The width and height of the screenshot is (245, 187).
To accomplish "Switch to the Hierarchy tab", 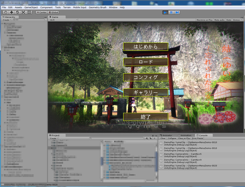I will point(10,17).
